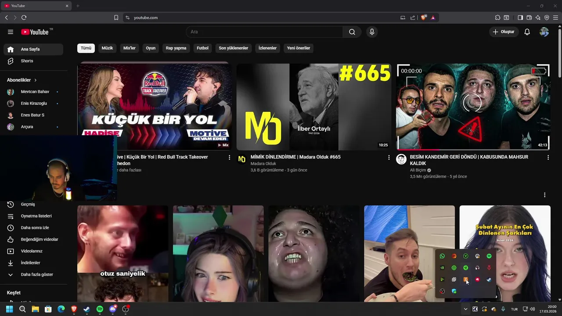This screenshot has width=562, height=316.
Task: Click the Windows Security shield tray icon
Action: 454,291
